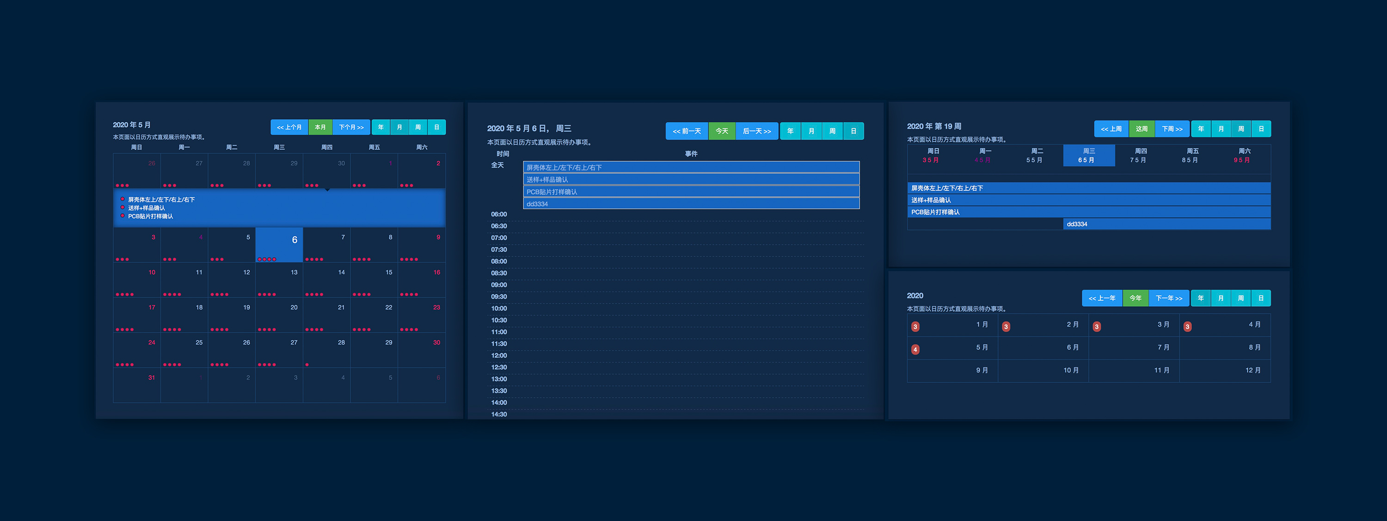The height and width of the screenshot is (521, 1387).
Task: Click the green '本月' button
Action: click(320, 127)
